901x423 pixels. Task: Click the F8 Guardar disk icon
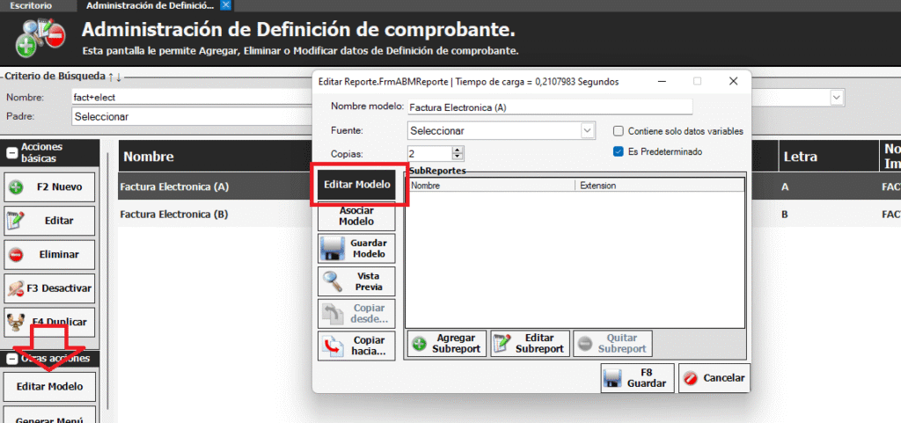615,378
